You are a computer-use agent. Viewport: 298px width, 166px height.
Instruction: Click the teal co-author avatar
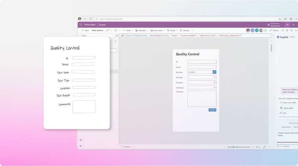257,31
